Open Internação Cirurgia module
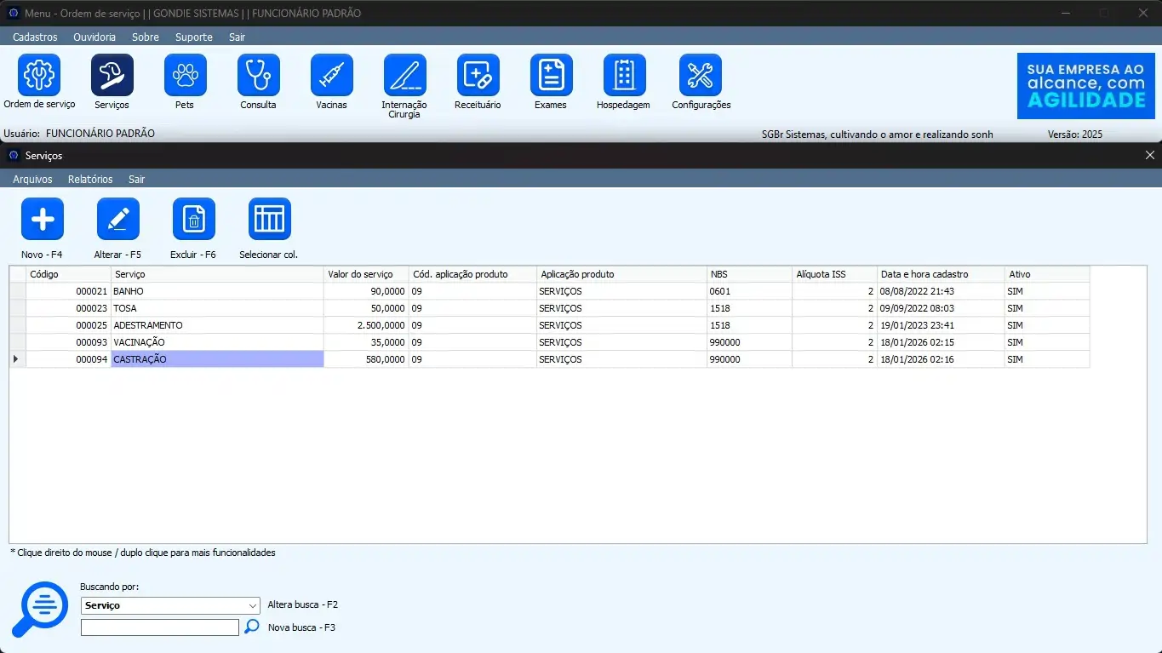This screenshot has width=1162, height=653. coord(404,75)
